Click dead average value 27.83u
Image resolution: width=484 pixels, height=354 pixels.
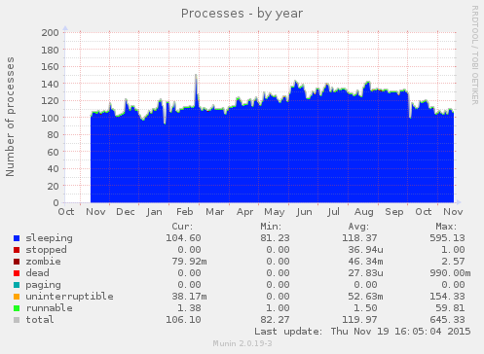pyautogui.click(x=365, y=273)
